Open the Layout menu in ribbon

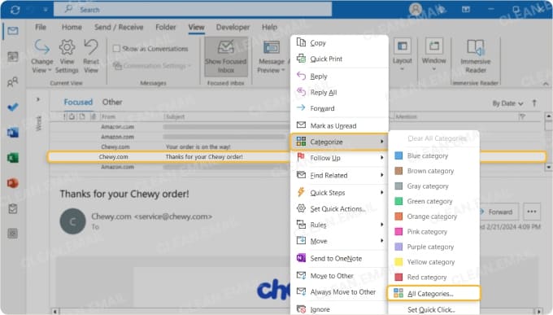click(x=403, y=55)
